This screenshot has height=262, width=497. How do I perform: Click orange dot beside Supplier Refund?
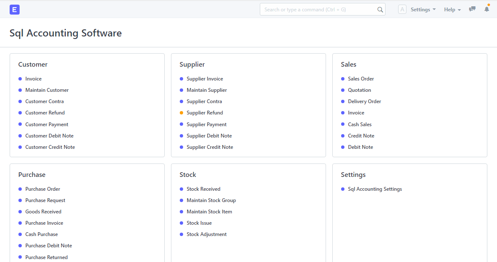181,113
